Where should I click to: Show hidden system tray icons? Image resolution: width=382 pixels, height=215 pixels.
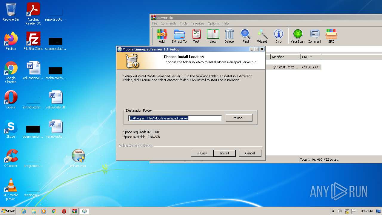pyautogui.click(x=333, y=211)
